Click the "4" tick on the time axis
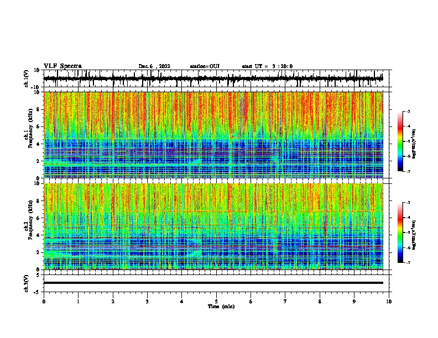Image resolution: width=438 pixels, height=338 pixels. click(x=182, y=302)
